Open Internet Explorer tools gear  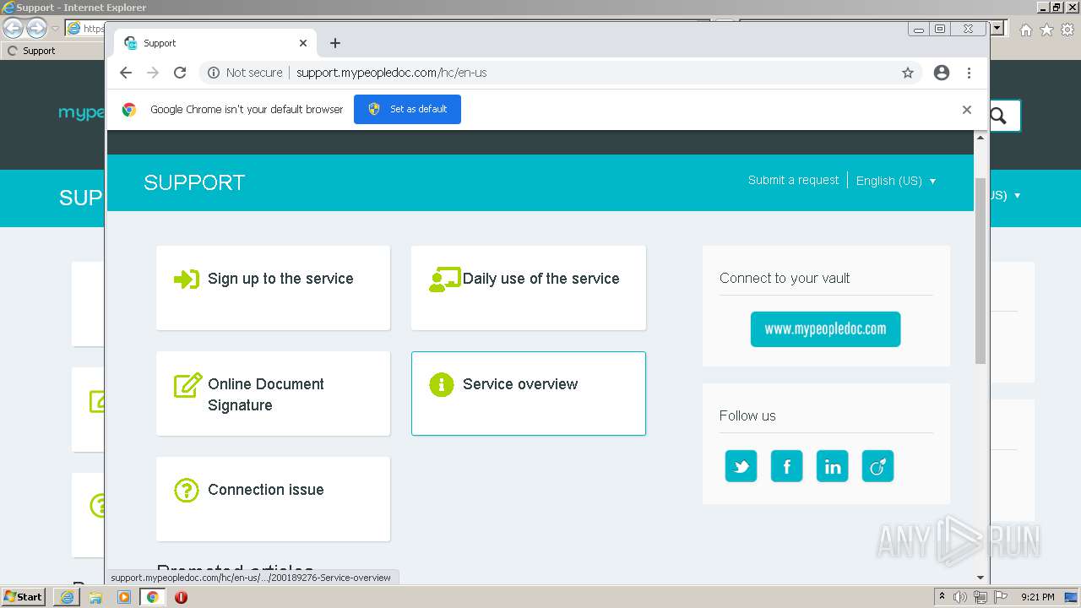coord(1067,30)
